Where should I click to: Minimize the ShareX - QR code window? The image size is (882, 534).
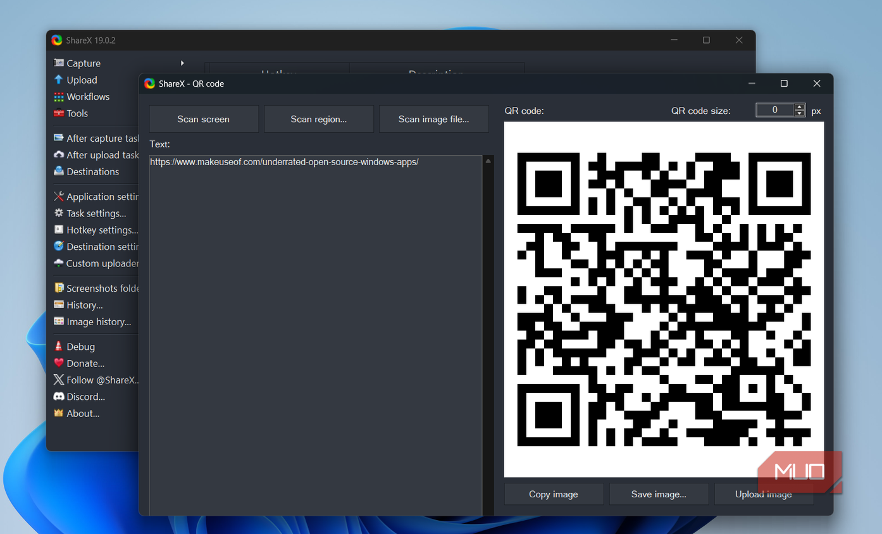(752, 84)
